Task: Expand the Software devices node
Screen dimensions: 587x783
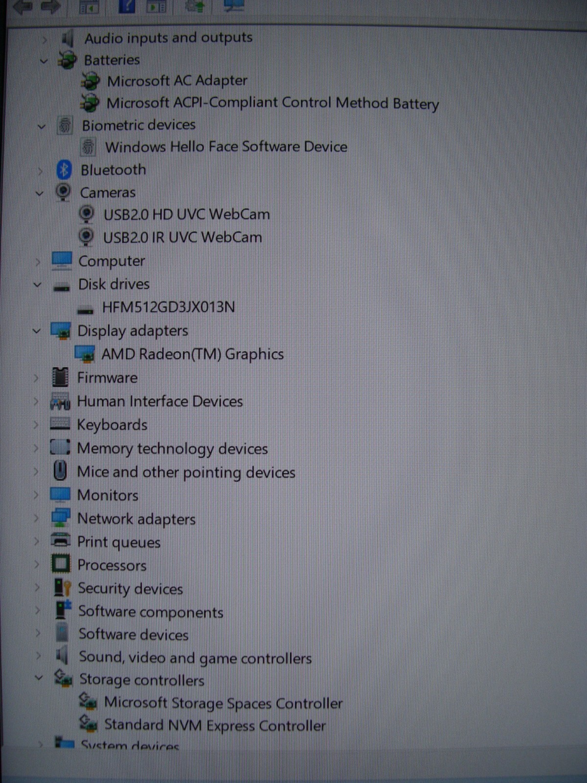Action: (39, 633)
